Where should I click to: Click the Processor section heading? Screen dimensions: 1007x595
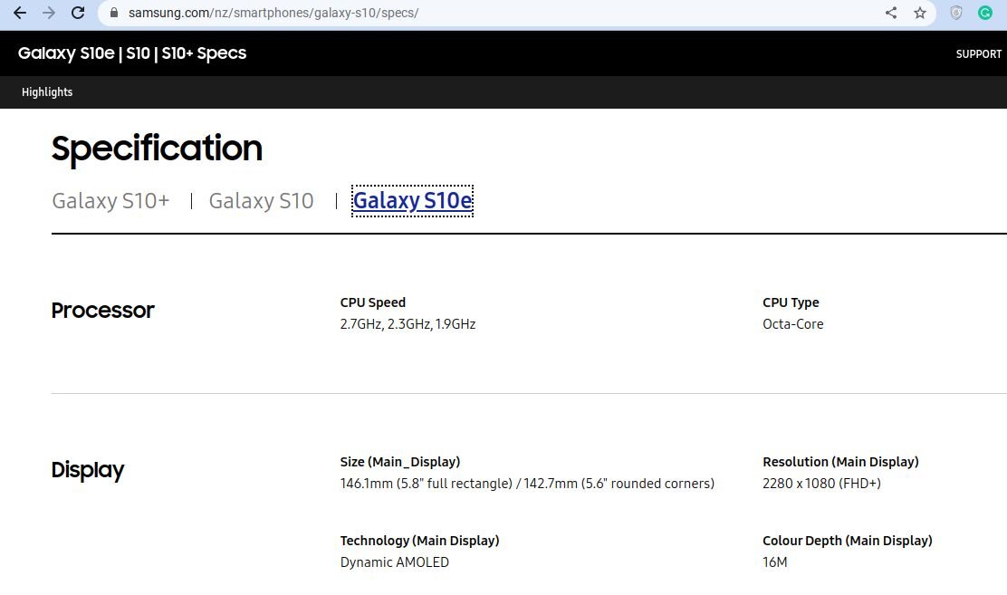pos(102,311)
